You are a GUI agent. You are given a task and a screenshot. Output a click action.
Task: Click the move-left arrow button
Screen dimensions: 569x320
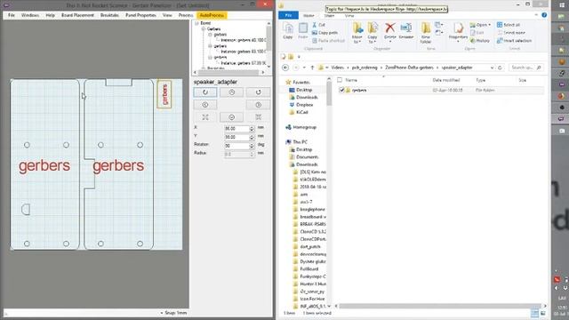(205, 105)
